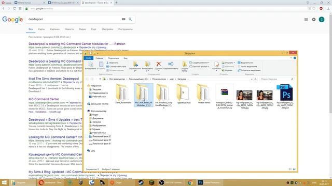Image resolution: width=332 pixels, height=186 pixels.
Task: Click Музыка in the navigation pane
Action: click(x=96, y=129)
